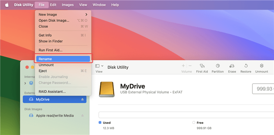Click the yellow minimize window button
The width and height of the screenshot is (274, 135).
coord(33,67)
